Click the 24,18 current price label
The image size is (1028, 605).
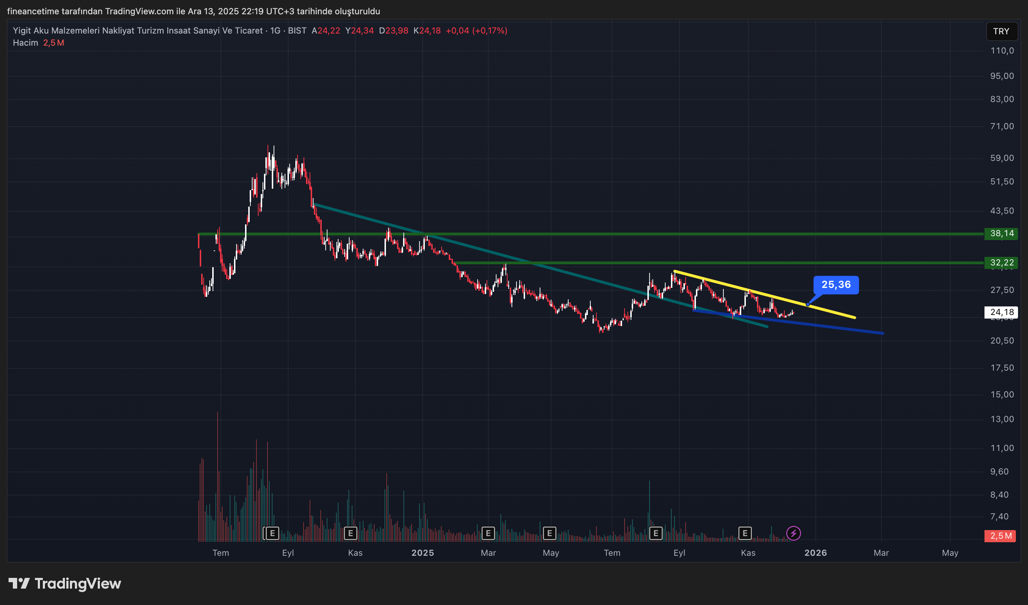coord(1001,312)
